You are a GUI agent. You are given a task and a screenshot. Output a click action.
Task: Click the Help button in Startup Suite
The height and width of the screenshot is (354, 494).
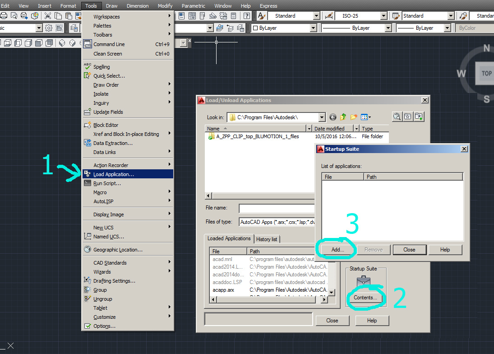[x=445, y=250]
